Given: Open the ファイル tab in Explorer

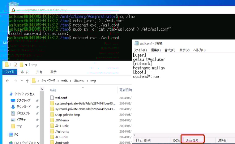Looking at the screenshot, I should 10,72.
